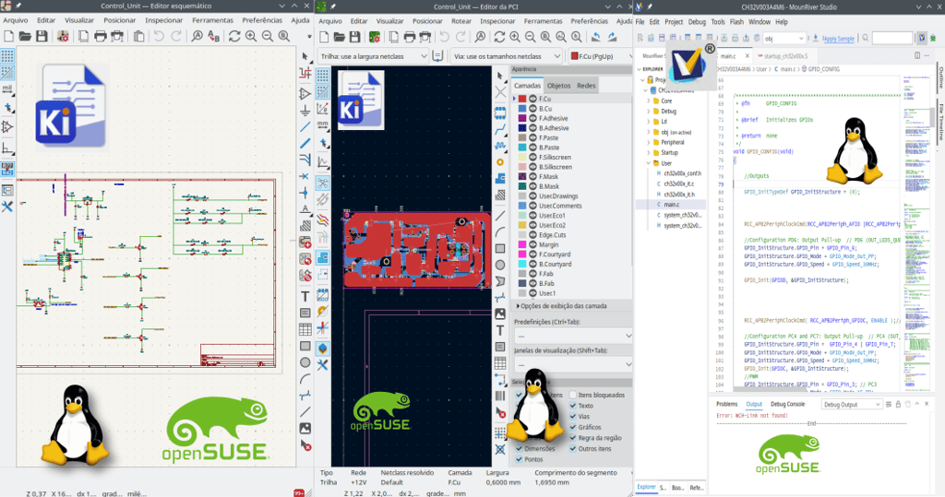Image resolution: width=945 pixels, height=497 pixels.
Task: Open the Flash menu in MounRiver Studio
Action: 736,22
